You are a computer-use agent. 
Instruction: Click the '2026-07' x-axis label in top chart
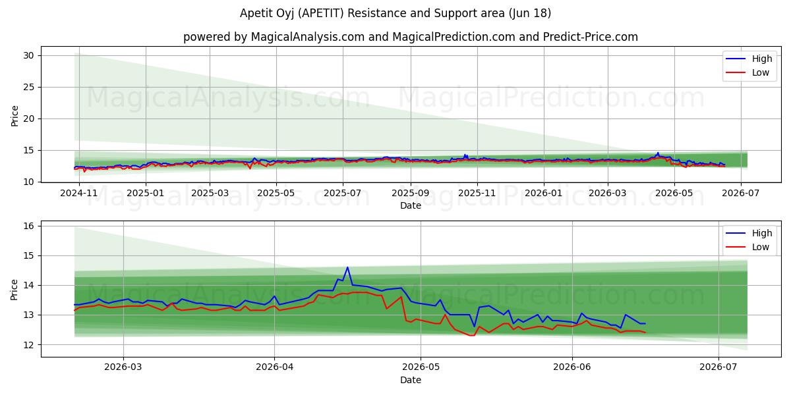(x=740, y=194)
